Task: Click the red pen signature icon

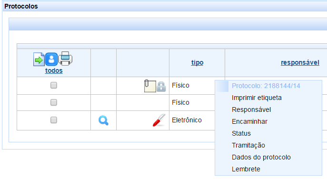Action: [x=159, y=120]
